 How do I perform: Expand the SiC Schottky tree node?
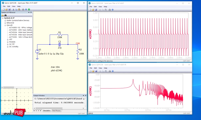[x=8, y=47]
